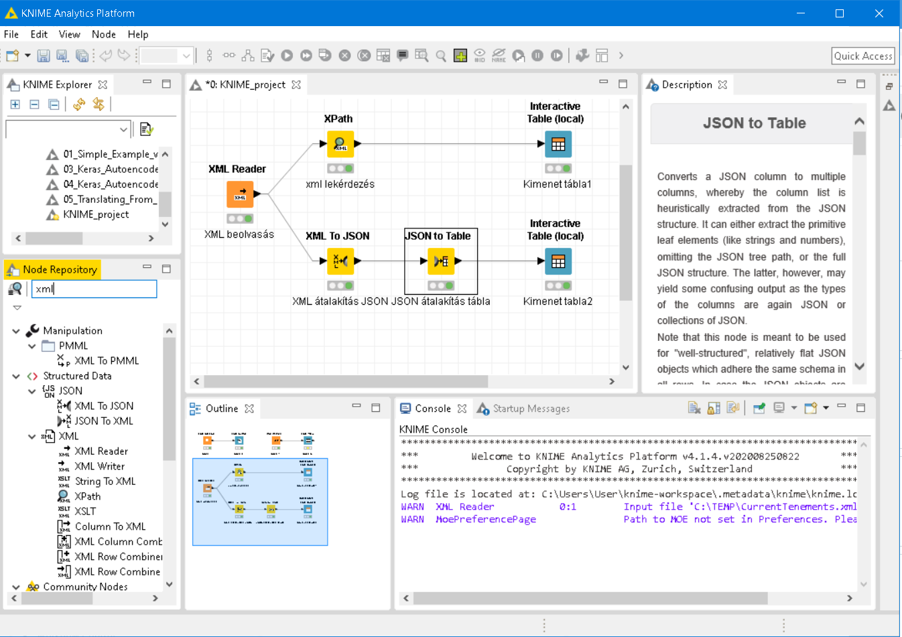Open the View menu
Viewport: 902px width, 637px height.
(x=70, y=34)
